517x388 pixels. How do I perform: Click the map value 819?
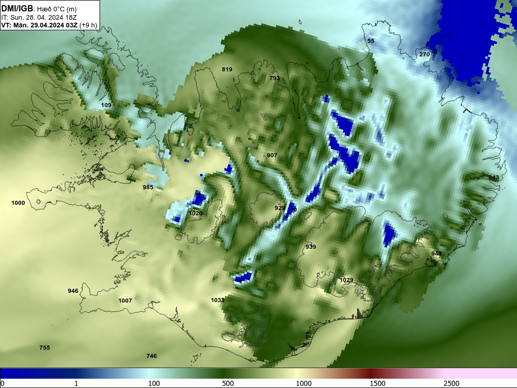pyautogui.click(x=227, y=69)
